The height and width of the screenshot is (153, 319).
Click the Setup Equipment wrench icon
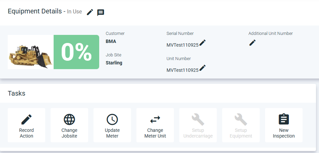pos(241,119)
